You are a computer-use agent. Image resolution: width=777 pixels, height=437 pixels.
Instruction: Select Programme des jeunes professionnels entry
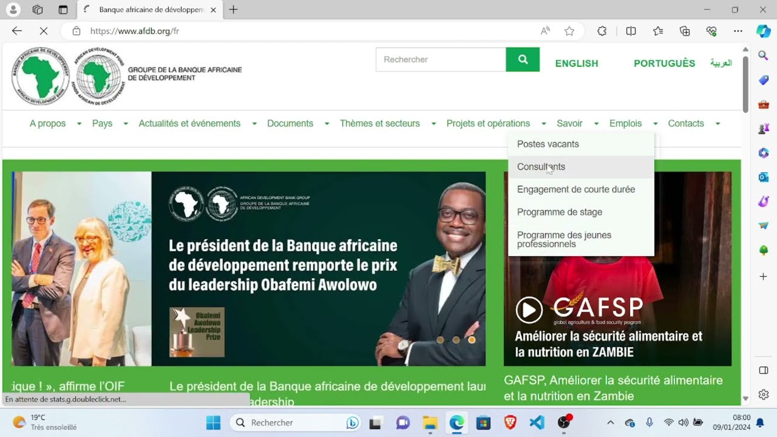582,240
